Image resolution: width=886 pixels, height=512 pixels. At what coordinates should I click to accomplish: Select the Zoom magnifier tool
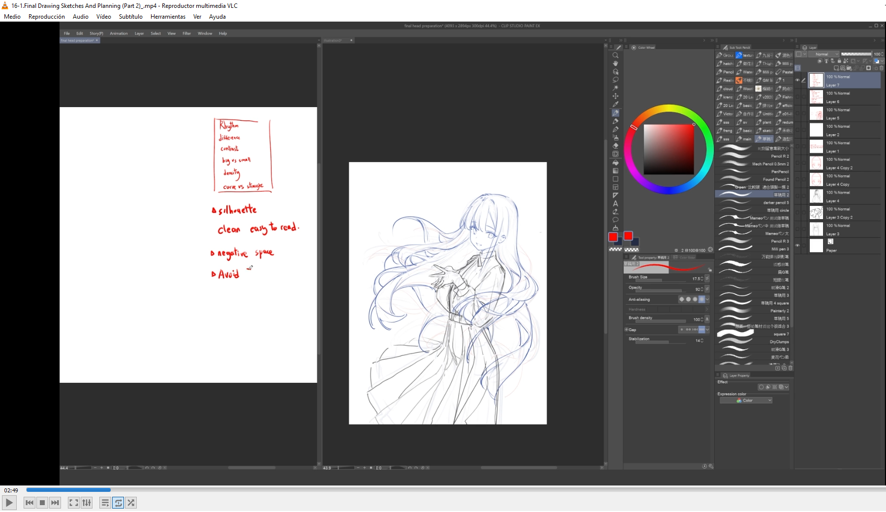click(615, 56)
